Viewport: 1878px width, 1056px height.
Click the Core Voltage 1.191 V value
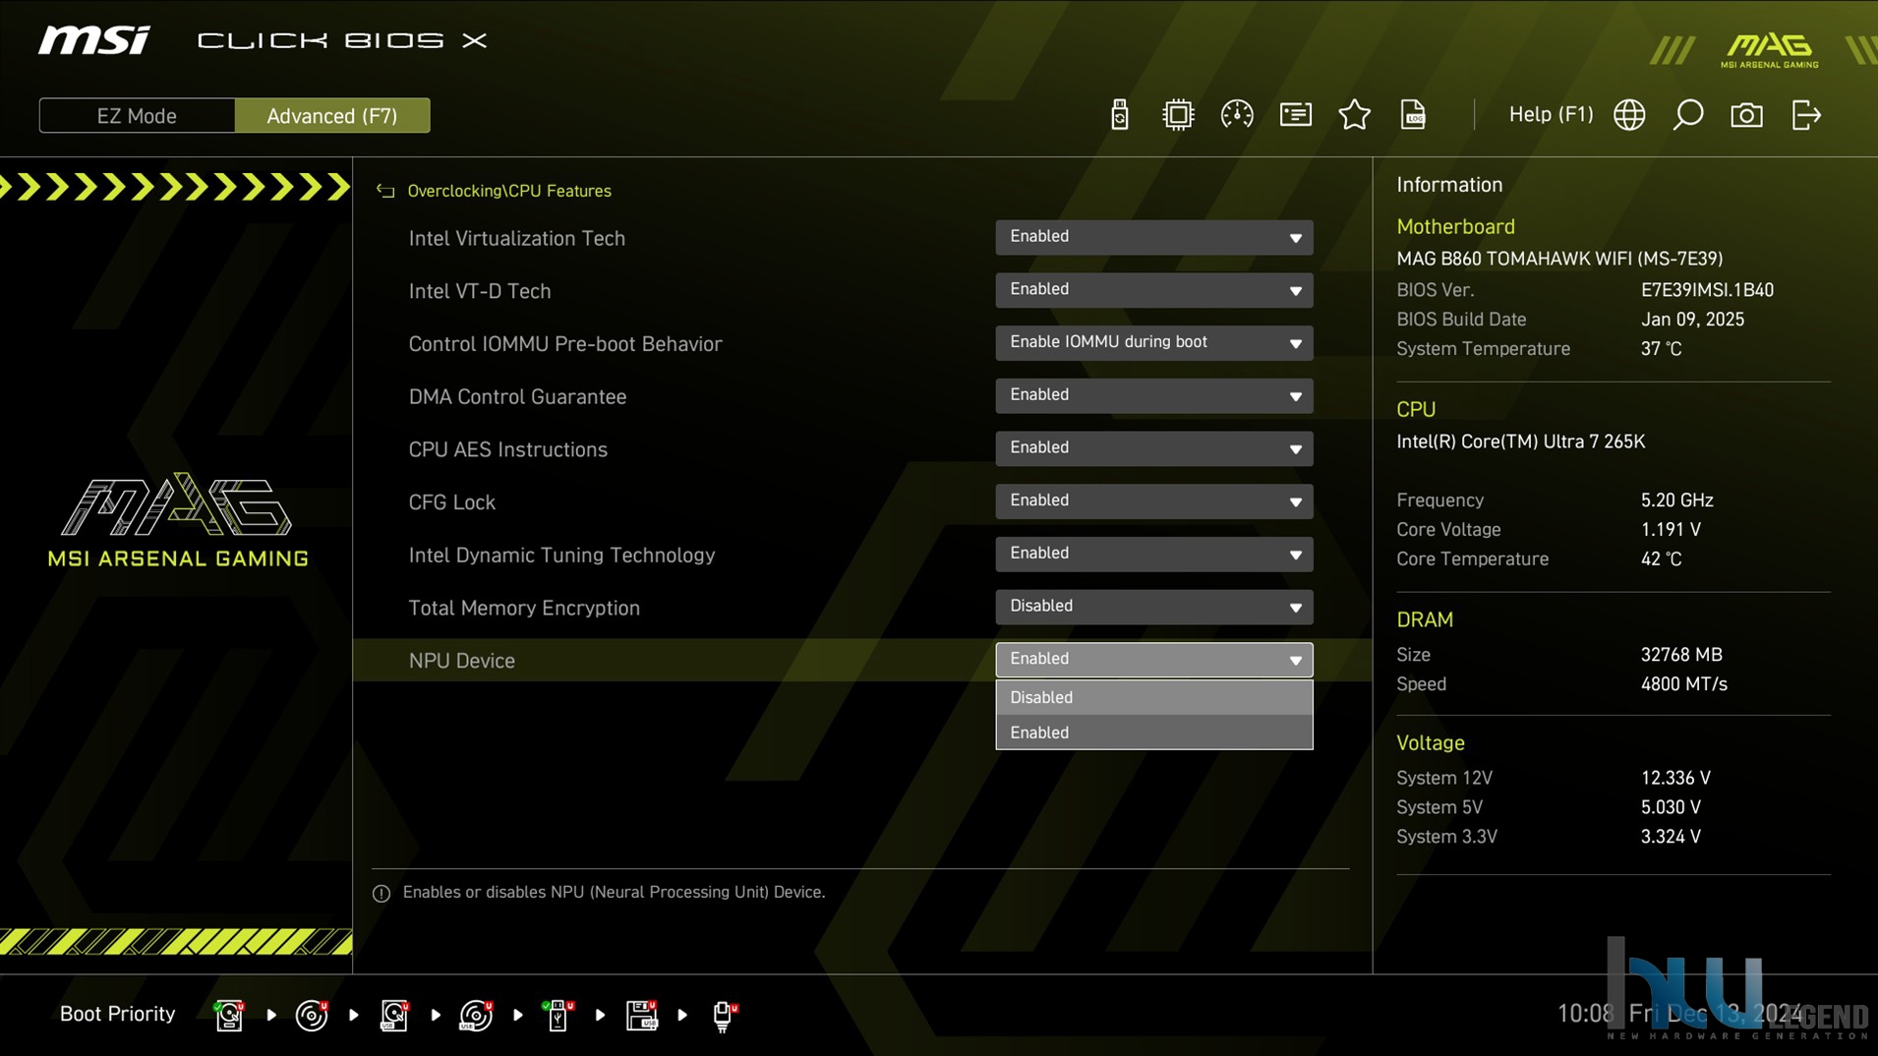[x=1671, y=530]
